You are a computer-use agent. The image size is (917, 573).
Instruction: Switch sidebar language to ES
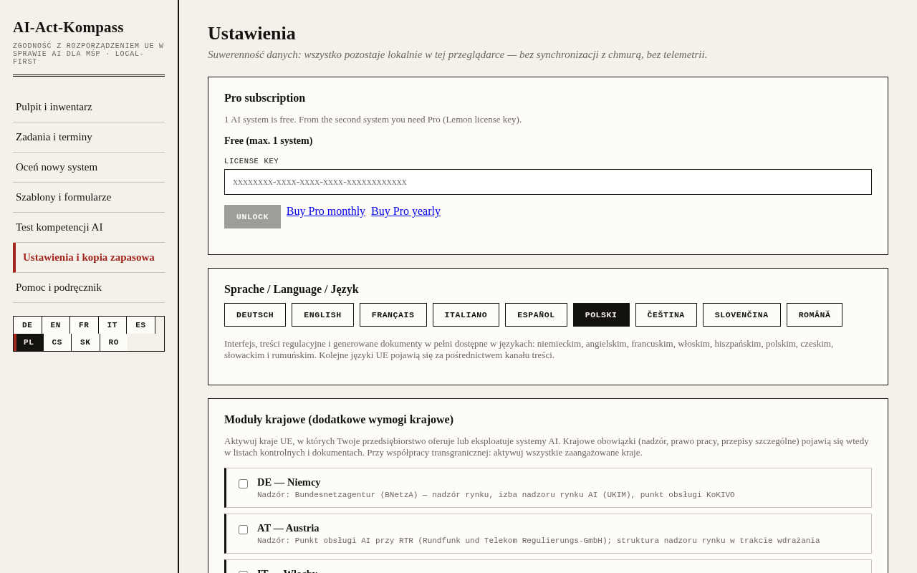(x=141, y=325)
